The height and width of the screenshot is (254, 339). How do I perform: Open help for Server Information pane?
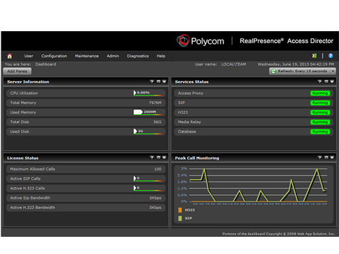pyautogui.click(x=152, y=82)
